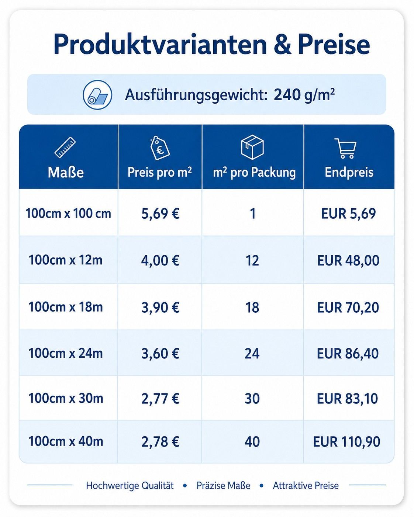
Task: Select the Preis pro m² header
Action: coord(160,172)
